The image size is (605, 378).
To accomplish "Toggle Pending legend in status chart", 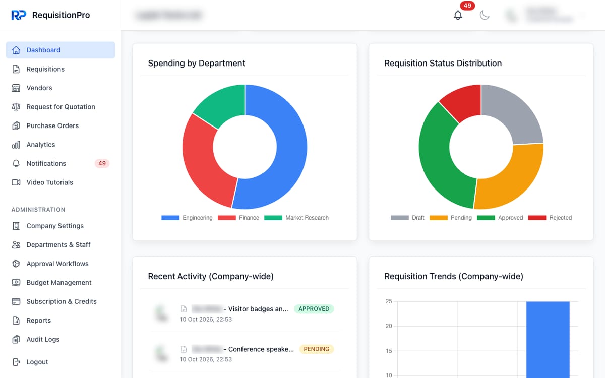I will [451, 218].
